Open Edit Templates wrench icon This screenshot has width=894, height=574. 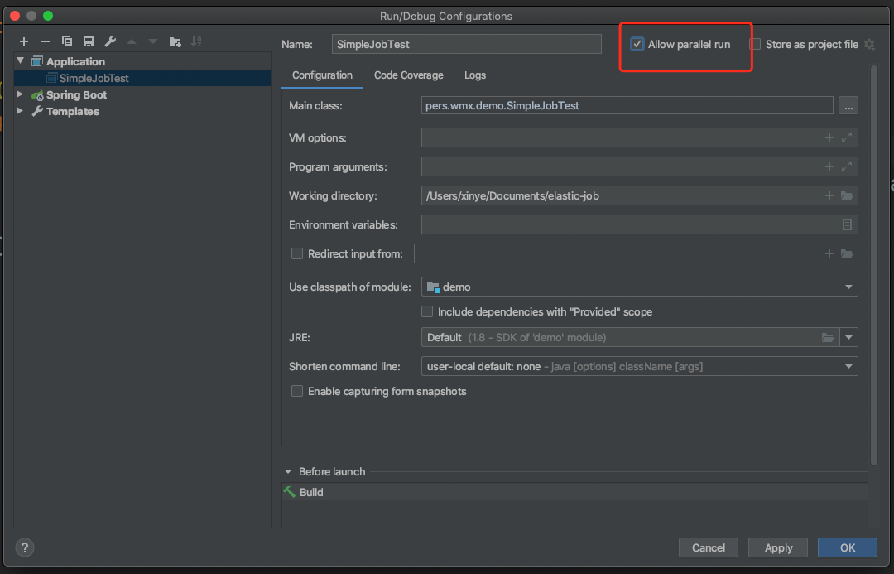(110, 41)
